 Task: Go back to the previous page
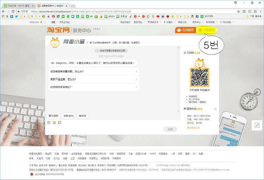click(x=3, y=11)
